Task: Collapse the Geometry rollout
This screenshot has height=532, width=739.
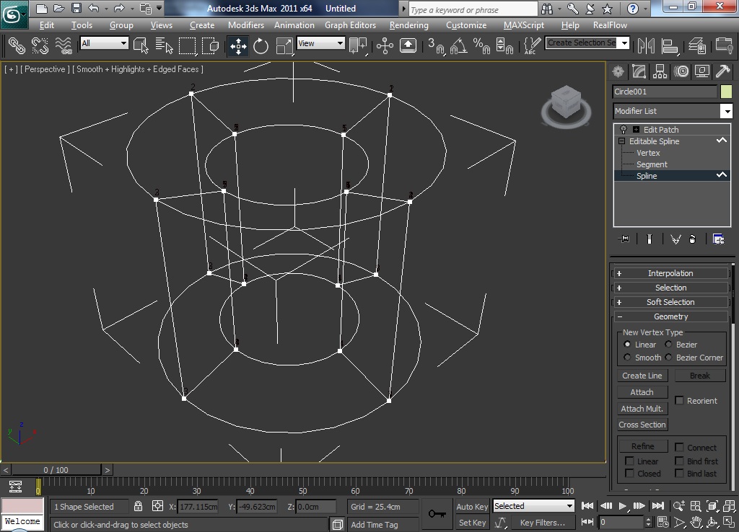Action: pyautogui.click(x=670, y=317)
